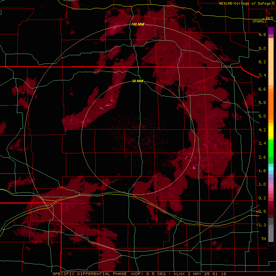Screen dimensions: 276x276
Task: Click the 9.0 value on color scale
Action: (x=262, y=48)
